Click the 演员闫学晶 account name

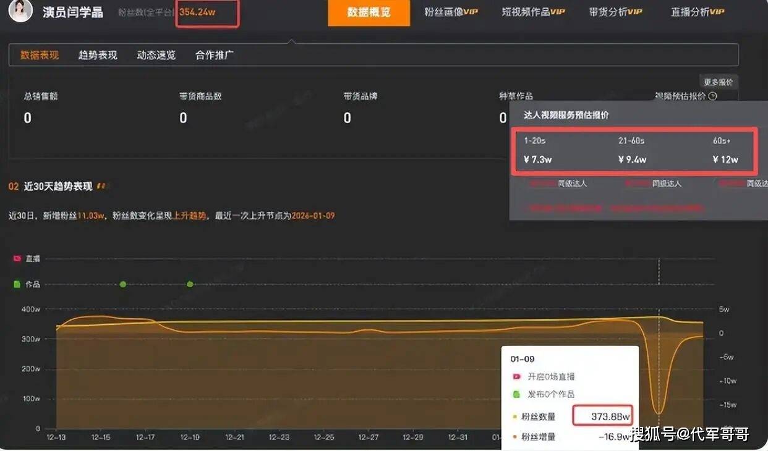coord(73,12)
